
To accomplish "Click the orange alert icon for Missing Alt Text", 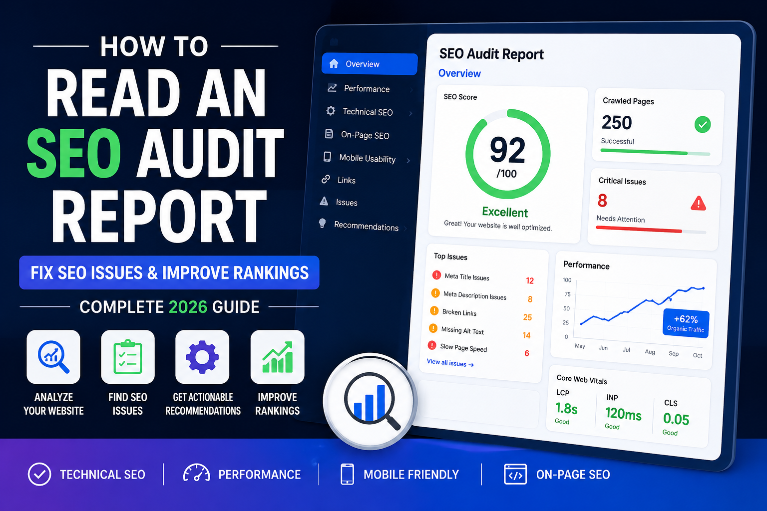I will coord(433,328).
